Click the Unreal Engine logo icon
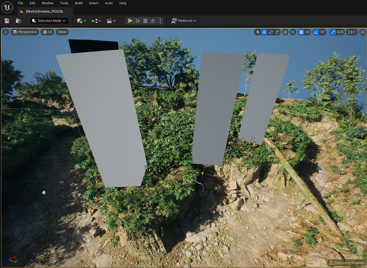This screenshot has width=367, height=268. pyautogui.click(x=7, y=7)
